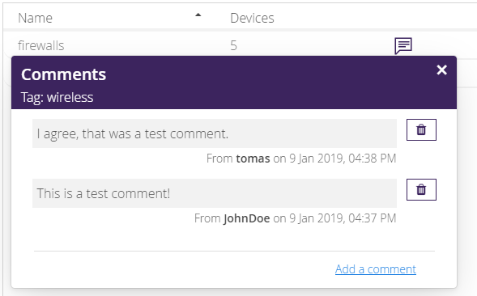
Task: Delete the comment from tomas
Action: pyautogui.click(x=421, y=129)
